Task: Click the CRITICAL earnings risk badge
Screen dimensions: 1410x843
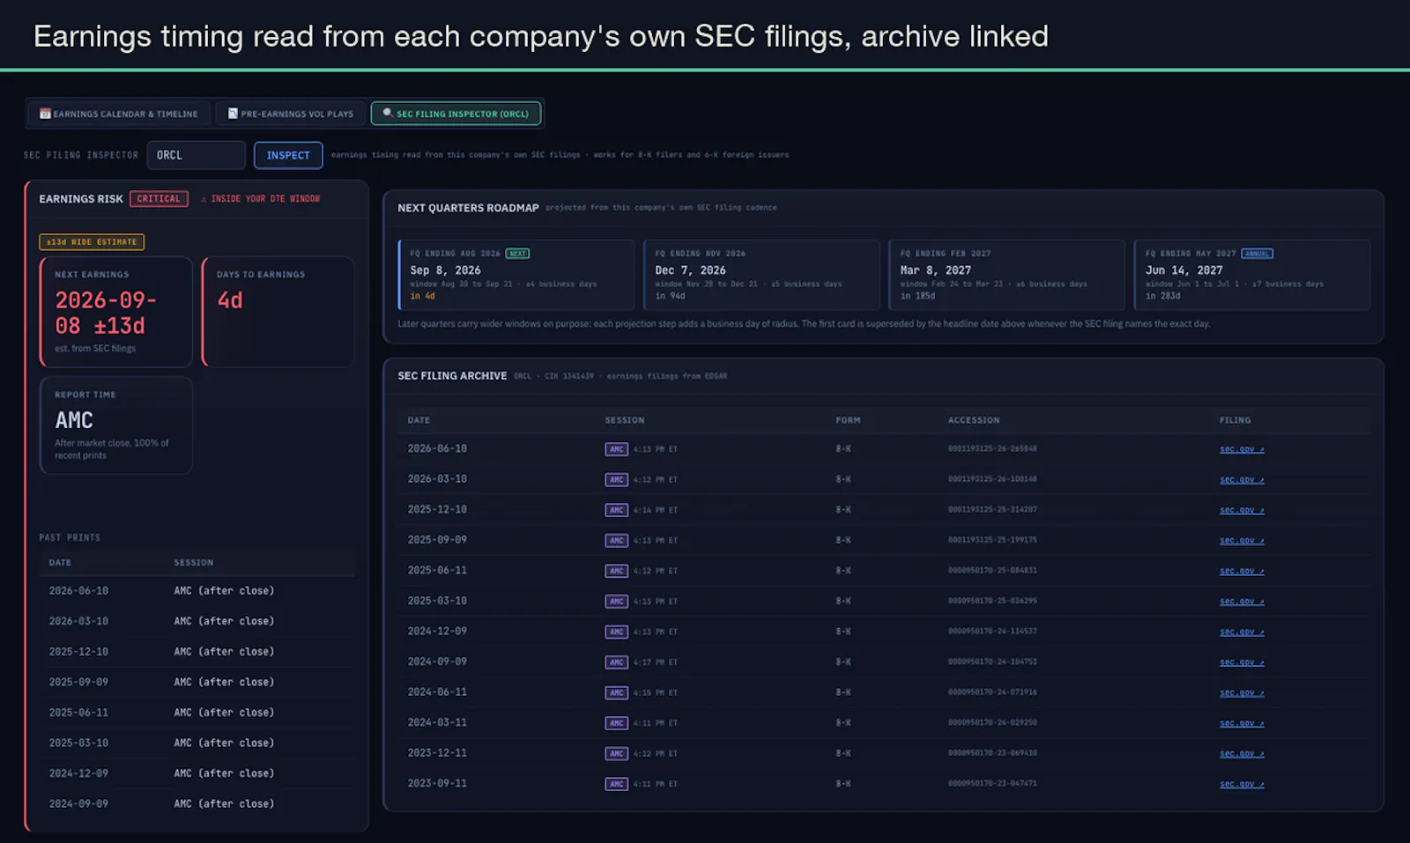Action: click(x=159, y=199)
